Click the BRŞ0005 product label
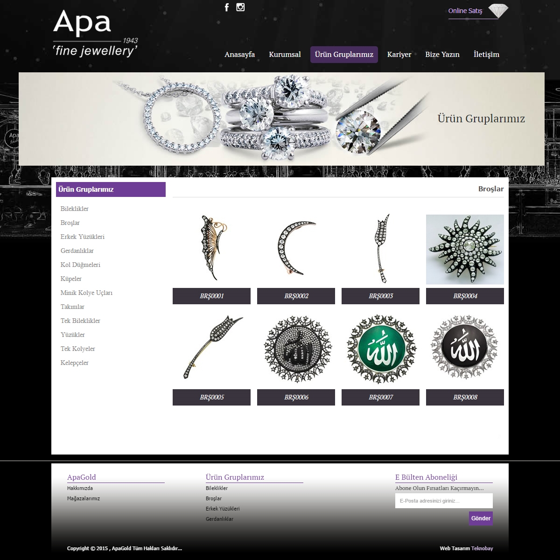 (x=211, y=397)
